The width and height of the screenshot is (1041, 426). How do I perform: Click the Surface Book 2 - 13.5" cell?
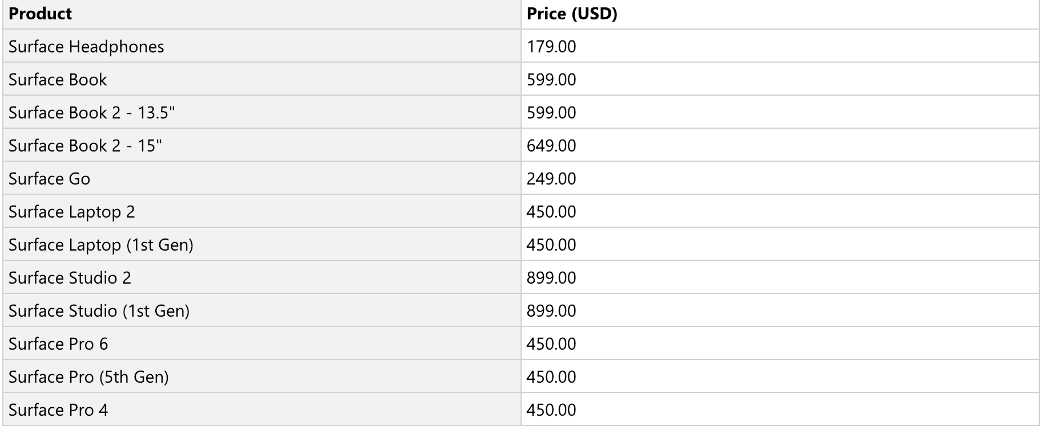(x=262, y=112)
